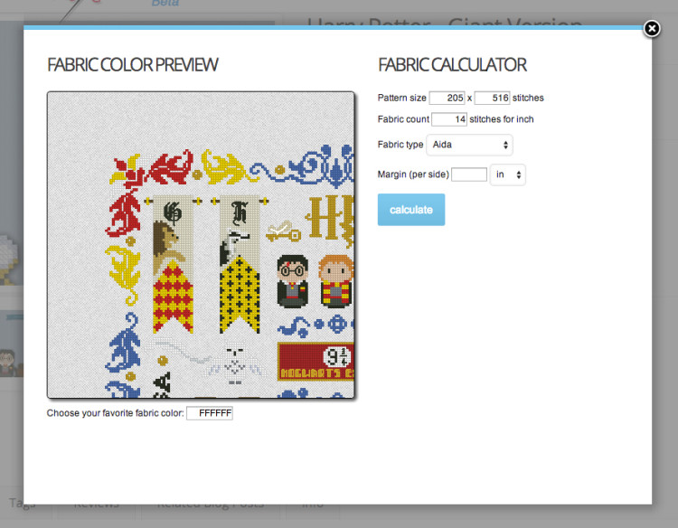Click the Fabric Calculator heading
Viewport: 678px width, 528px height.
click(452, 65)
